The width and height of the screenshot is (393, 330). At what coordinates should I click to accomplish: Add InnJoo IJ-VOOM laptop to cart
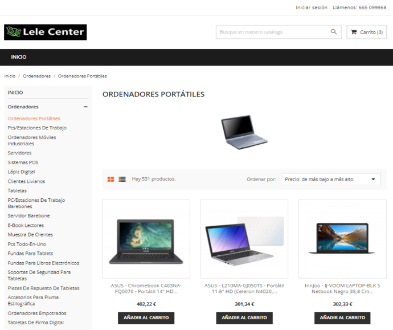click(x=342, y=317)
